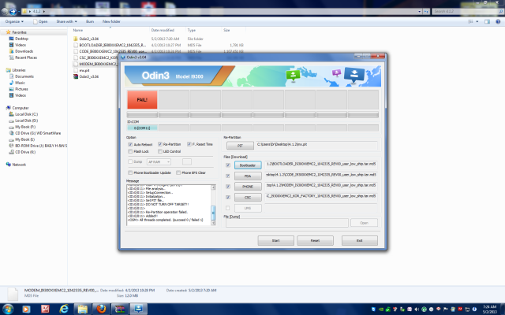Click Burn in the Explorer toolbar
Viewport: 505px width, 315px height.
pos(90,23)
